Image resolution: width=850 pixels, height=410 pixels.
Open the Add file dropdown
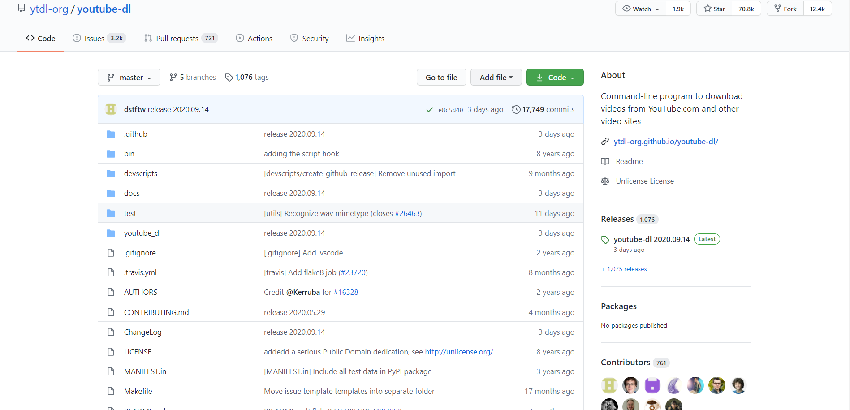pos(496,78)
